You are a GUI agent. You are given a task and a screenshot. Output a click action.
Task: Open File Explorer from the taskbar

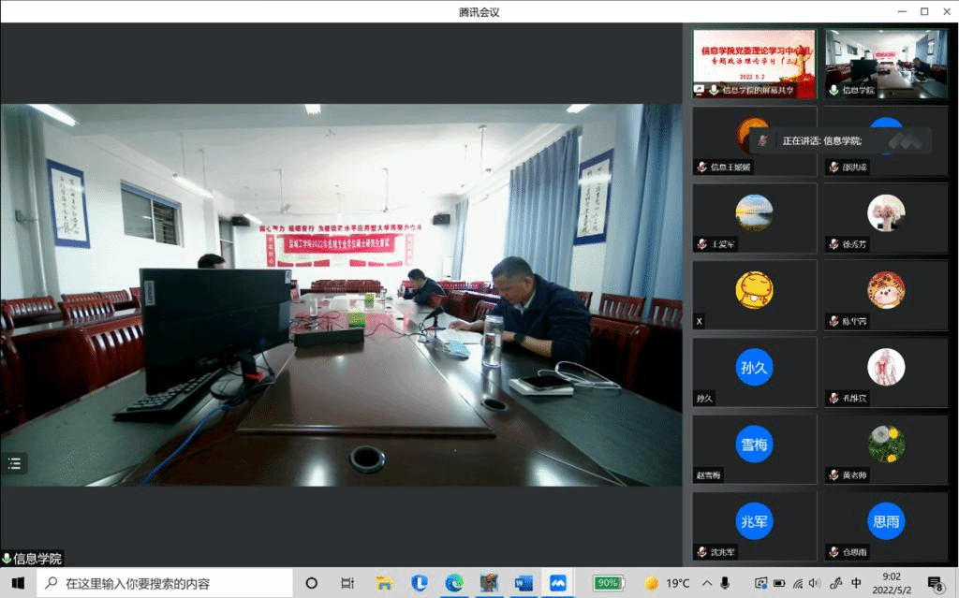coord(384,583)
